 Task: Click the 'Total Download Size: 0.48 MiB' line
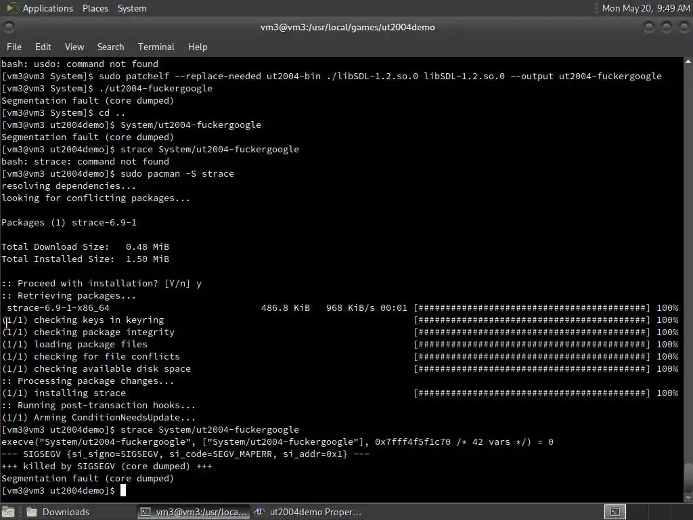coord(85,246)
